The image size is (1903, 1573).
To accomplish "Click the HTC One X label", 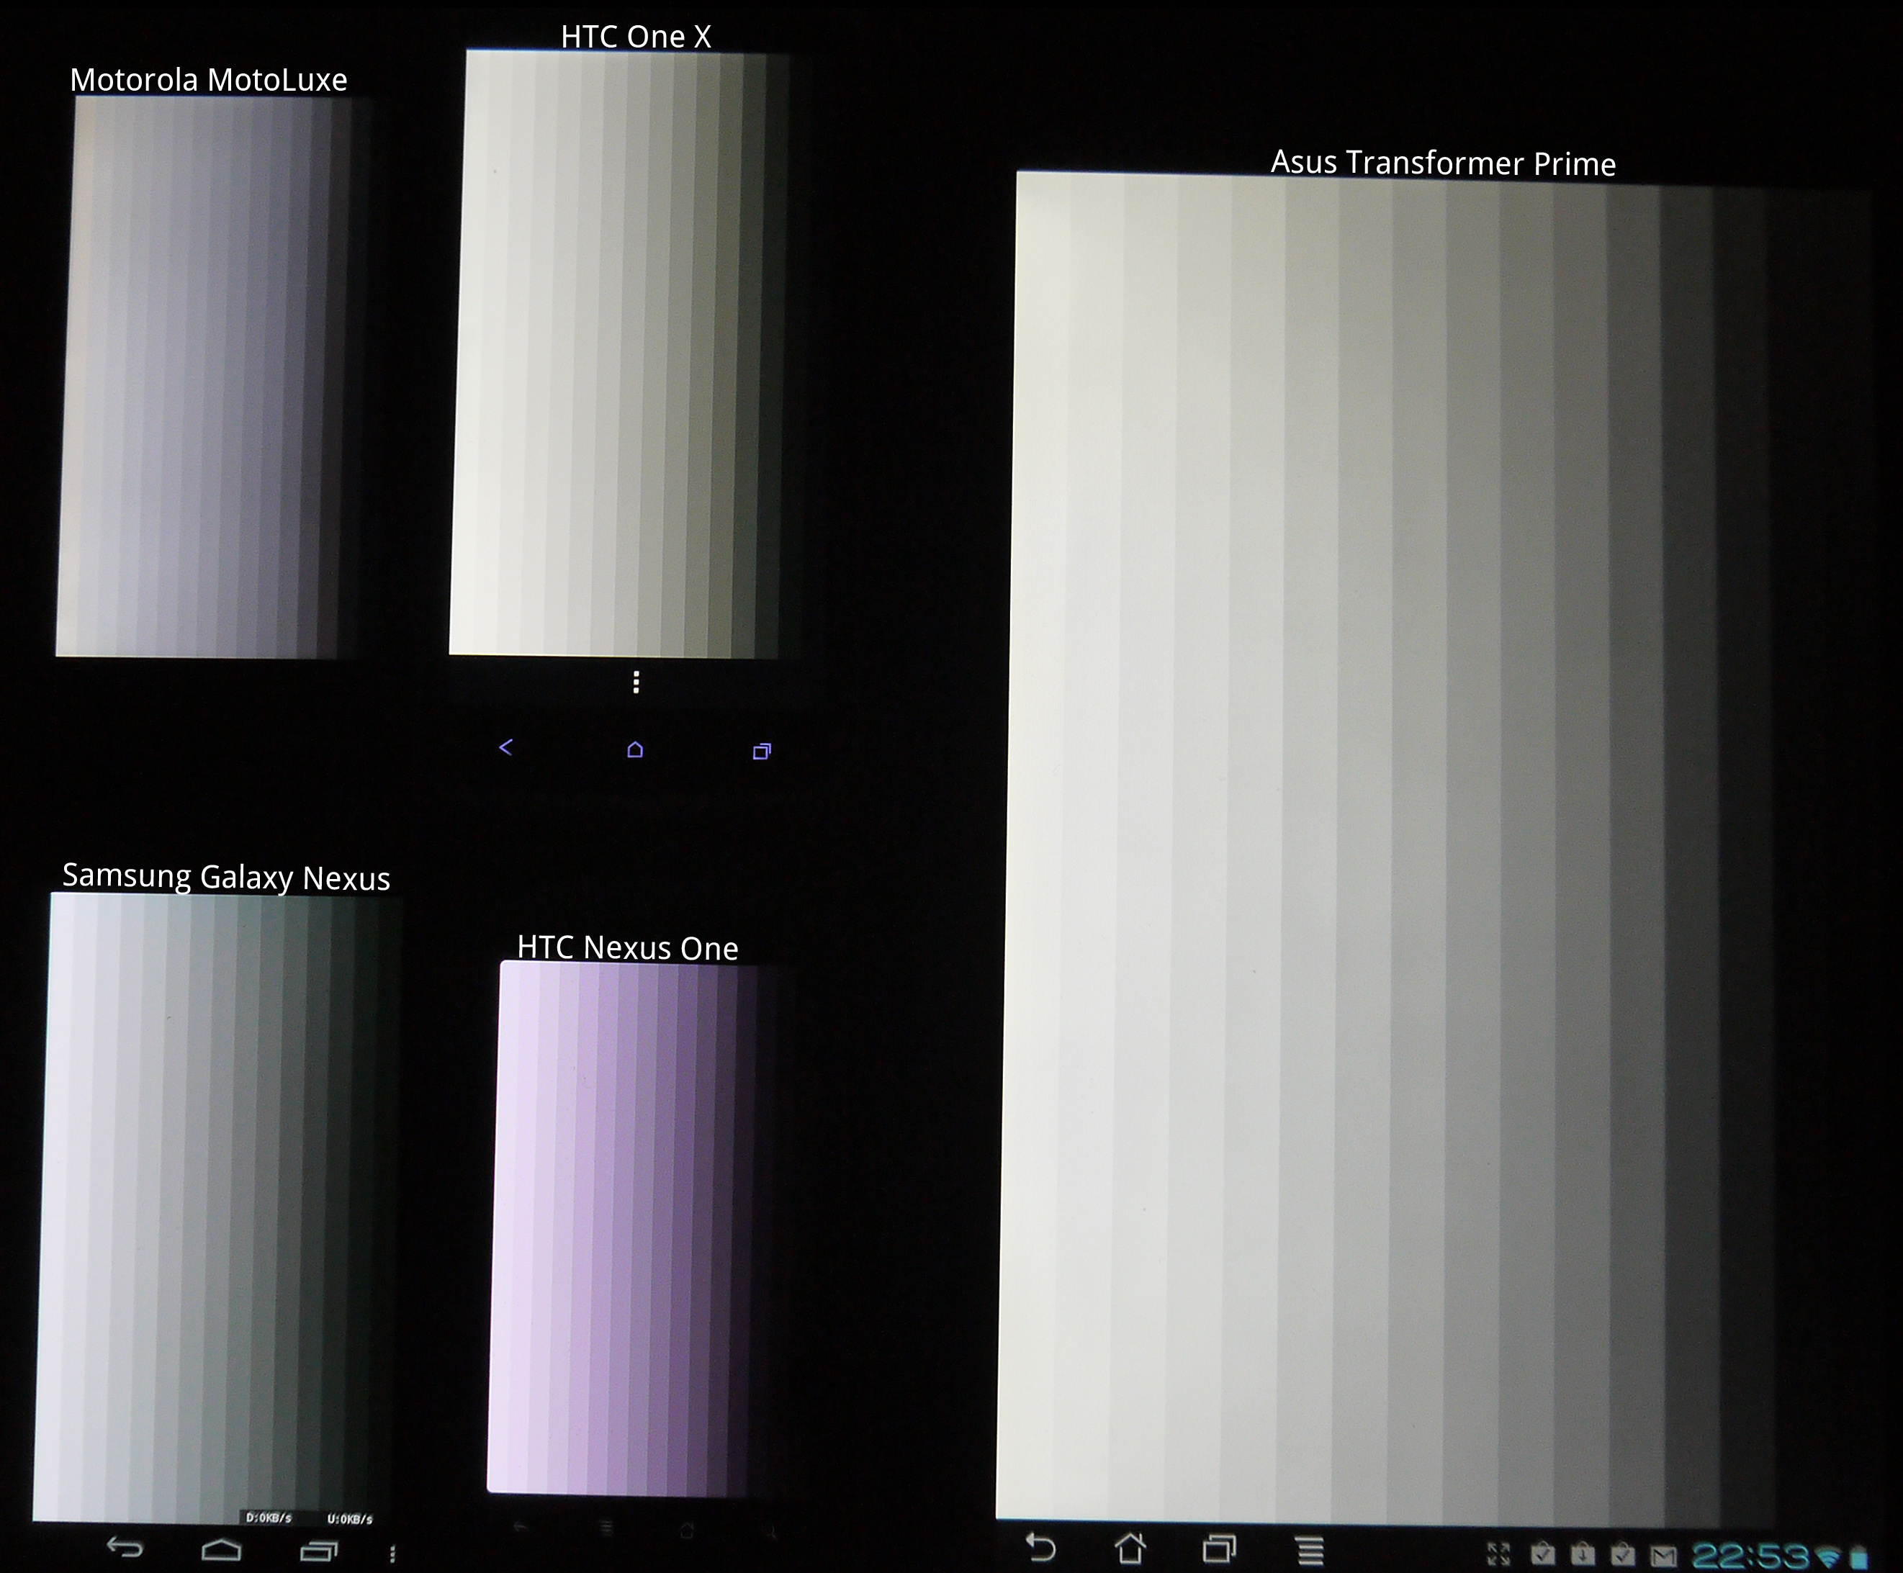I will point(636,36).
